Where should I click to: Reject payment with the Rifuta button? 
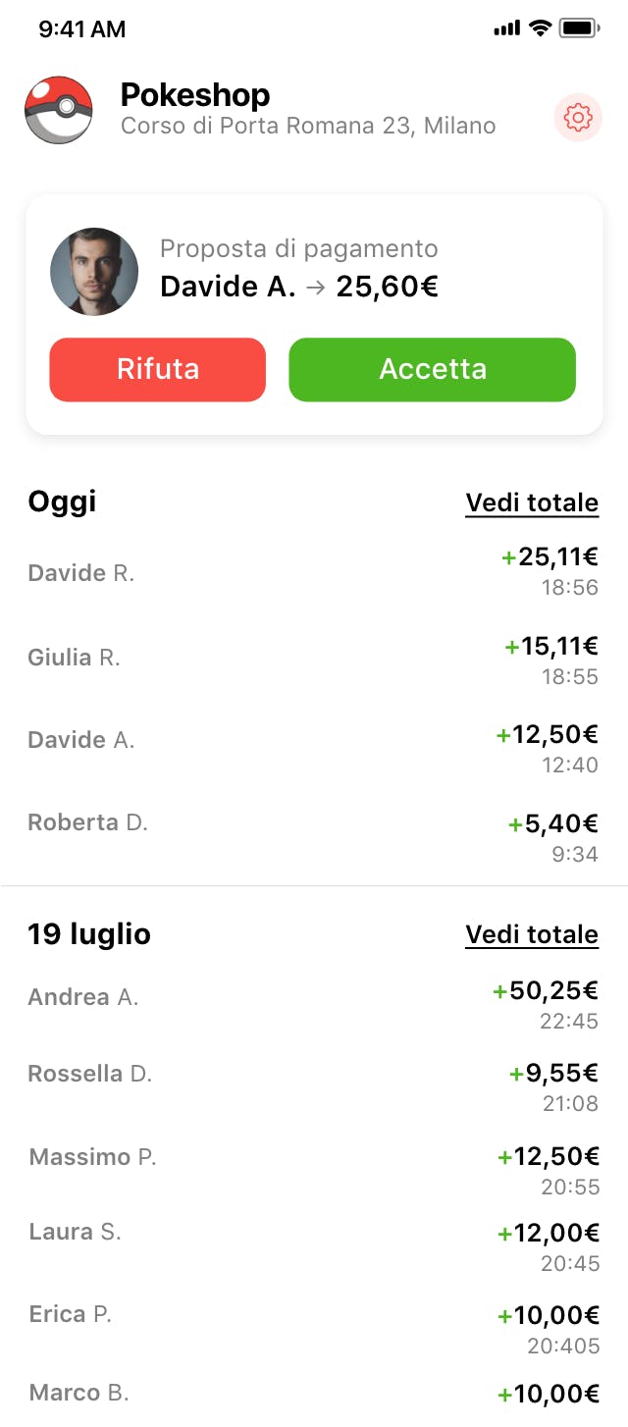(x=158, y=369)
